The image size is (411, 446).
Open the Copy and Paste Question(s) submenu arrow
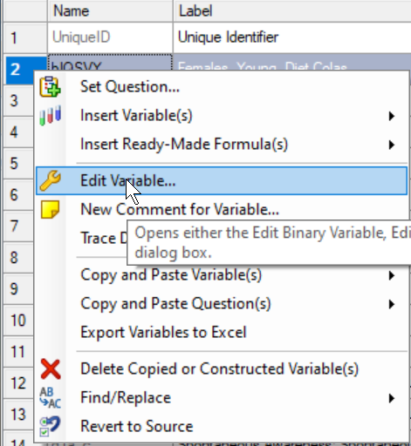[x=392, y=304]
